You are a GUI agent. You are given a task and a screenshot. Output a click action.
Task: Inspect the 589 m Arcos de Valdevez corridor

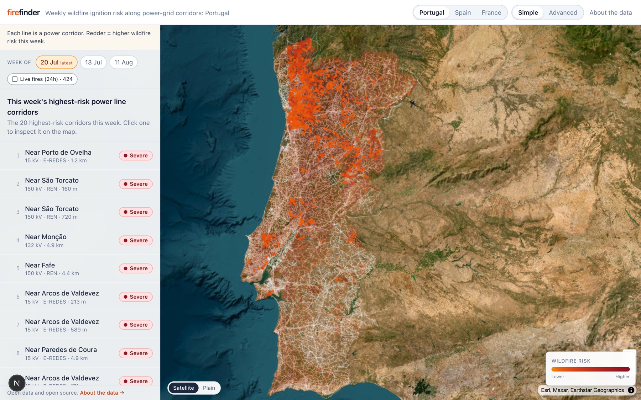[x=80, y=325]
